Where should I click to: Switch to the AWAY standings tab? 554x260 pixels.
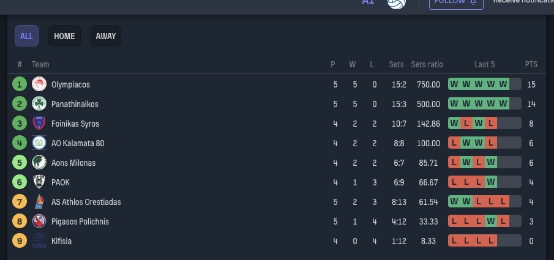click(106, 36)
